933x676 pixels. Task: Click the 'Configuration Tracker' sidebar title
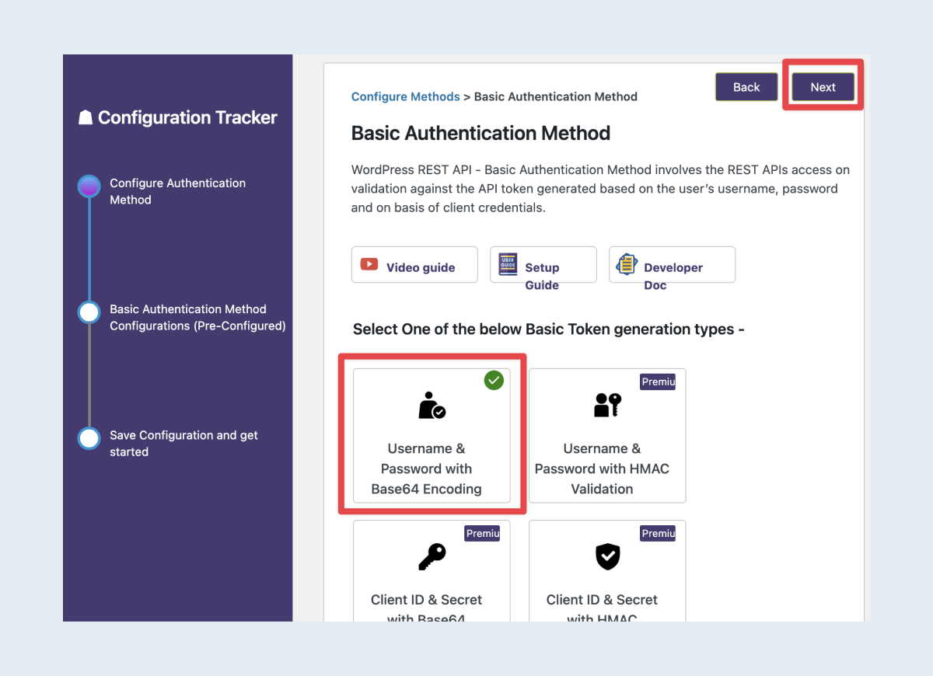coord(187,118)
